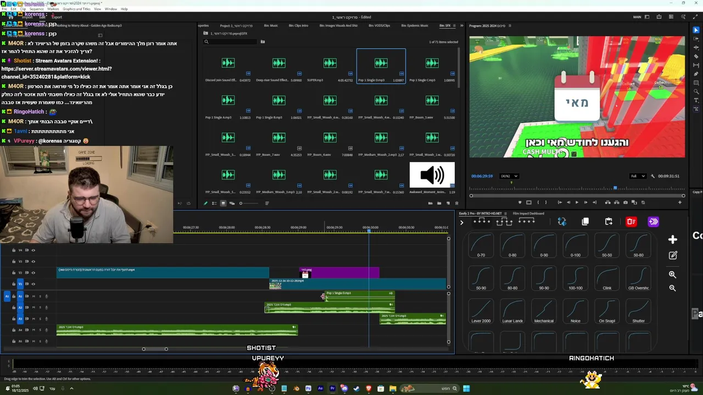Mute audio track A1
This screenshot has width=703, height=395.
tap(34, 296)
